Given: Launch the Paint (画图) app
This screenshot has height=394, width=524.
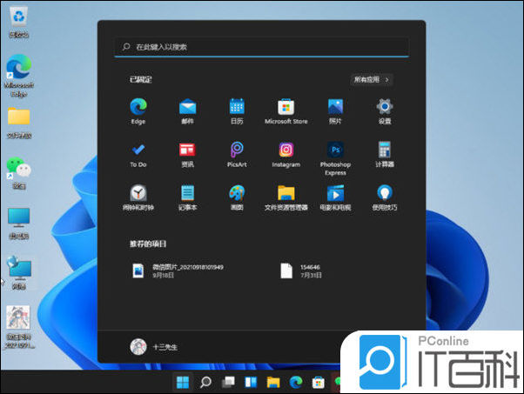Looking at the screenshot, I should coord(237,197).
